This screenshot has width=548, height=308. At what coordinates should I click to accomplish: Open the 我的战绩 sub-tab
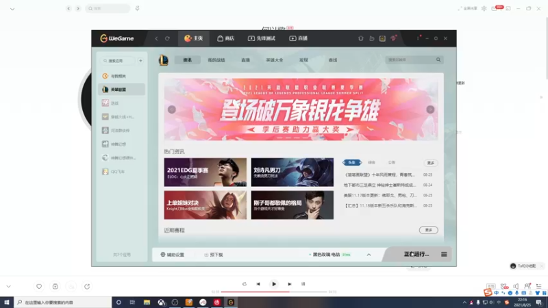(216, 60)
